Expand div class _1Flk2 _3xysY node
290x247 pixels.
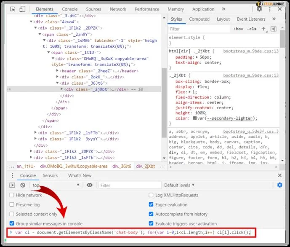pyautogui.click(x=35, y=139)
